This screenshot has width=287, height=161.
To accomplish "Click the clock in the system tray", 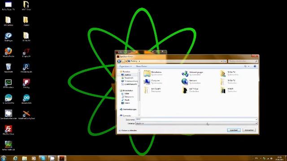I will point(279,158).
